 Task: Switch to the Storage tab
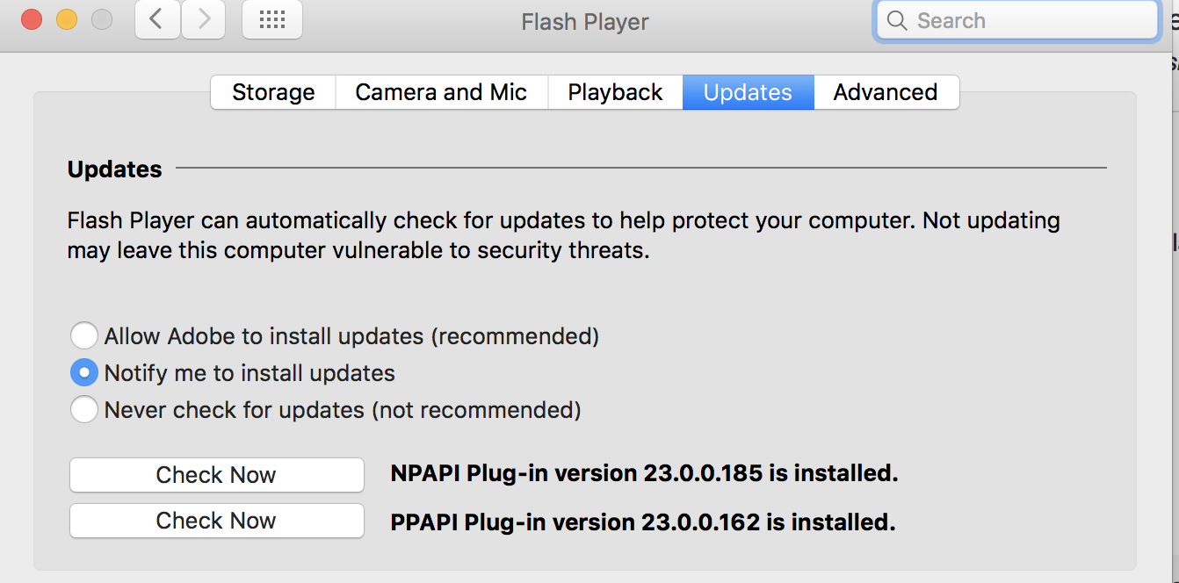[x=273, y=92]
